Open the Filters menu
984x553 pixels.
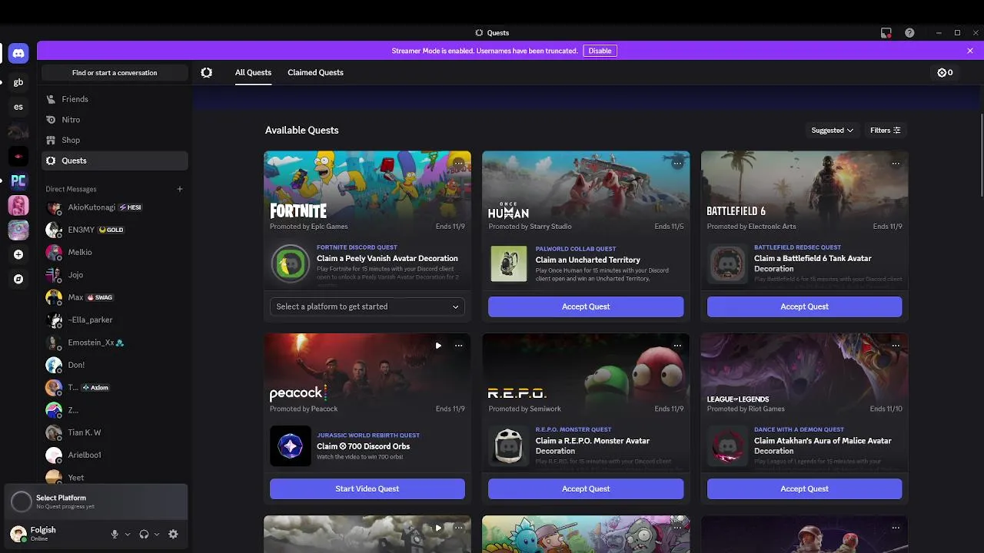886,131
